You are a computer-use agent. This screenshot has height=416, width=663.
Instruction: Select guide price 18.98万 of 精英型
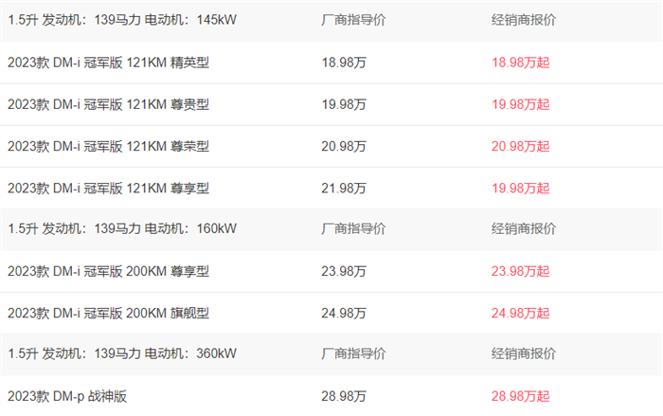(x=344, y=63)
